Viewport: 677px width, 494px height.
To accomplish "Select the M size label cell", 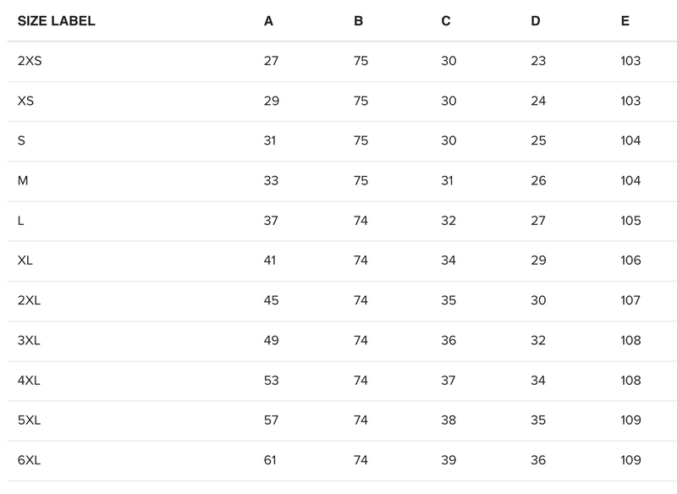I will tap(22, 181).
